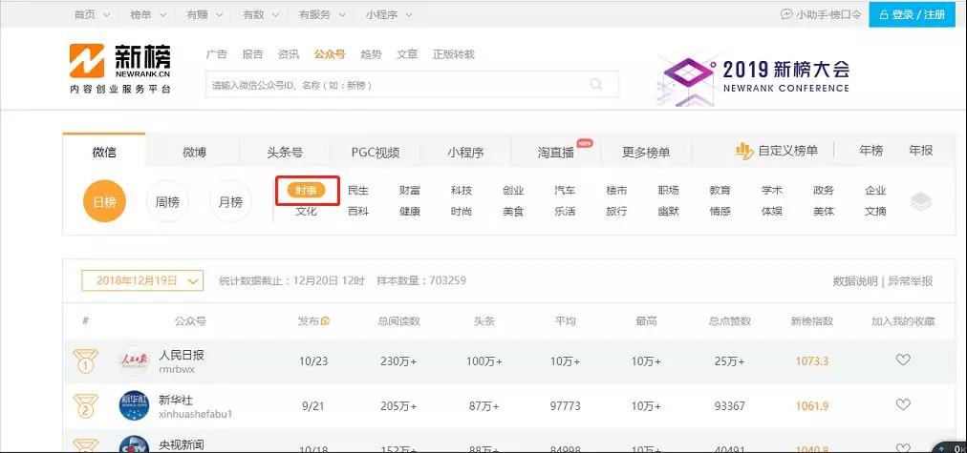Screen dimensions: 967x453
Task: Click the 新华社 account name
Action: click(176, 400)
